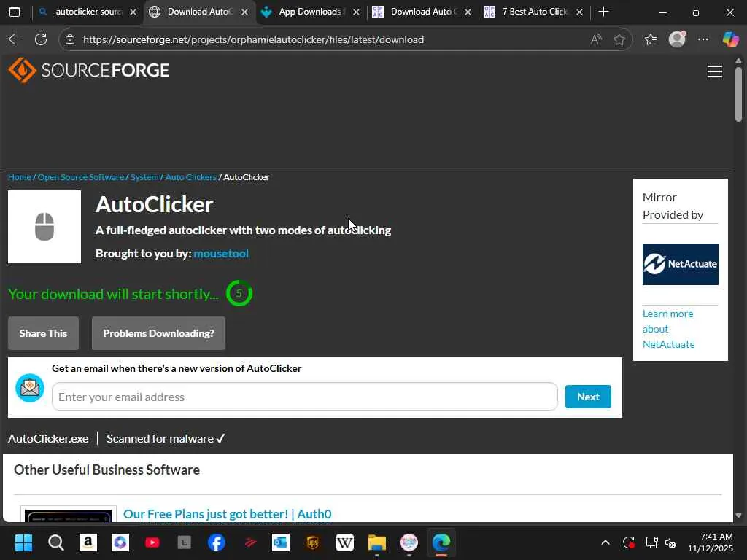747x560 pixels.
Task: Click the green download countdown circle
Action: pos(239,293)
